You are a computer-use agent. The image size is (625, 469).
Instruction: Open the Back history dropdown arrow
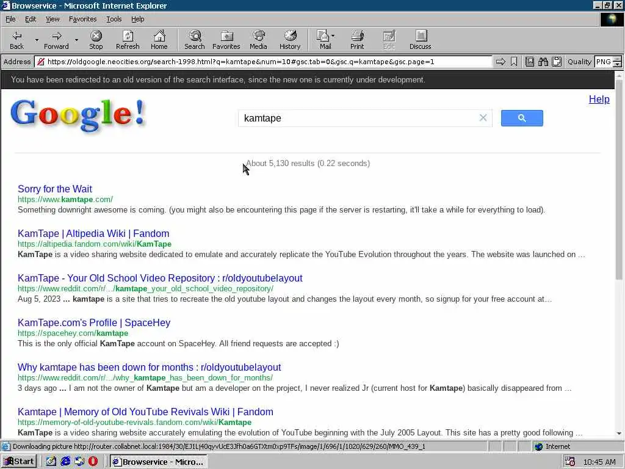pos(37,40)
